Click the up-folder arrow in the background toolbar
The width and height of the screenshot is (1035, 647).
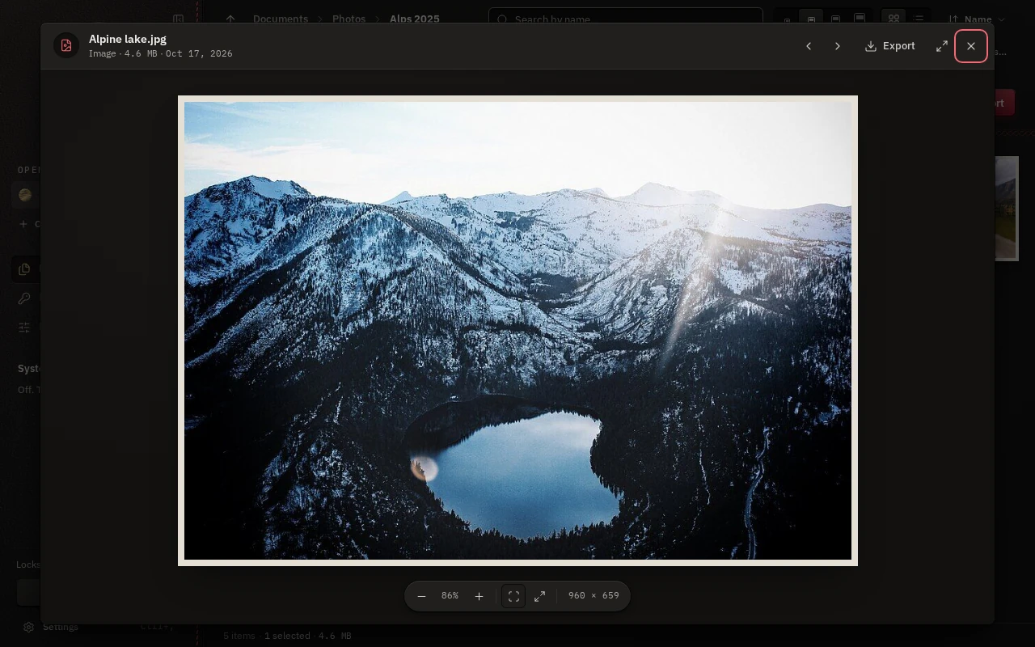[x=230, y=19]
